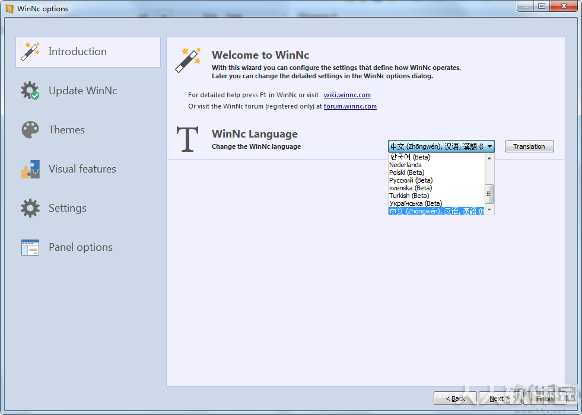Choose svenska (Beta) language
Screen dimensions: 582x415
click(436, 188)
